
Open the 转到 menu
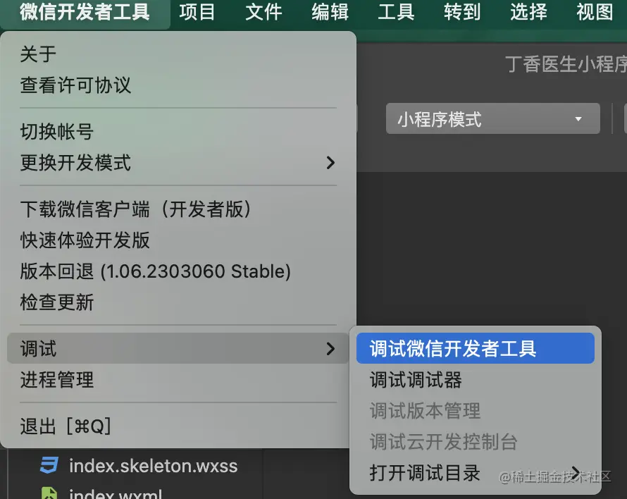coord(462,12)
